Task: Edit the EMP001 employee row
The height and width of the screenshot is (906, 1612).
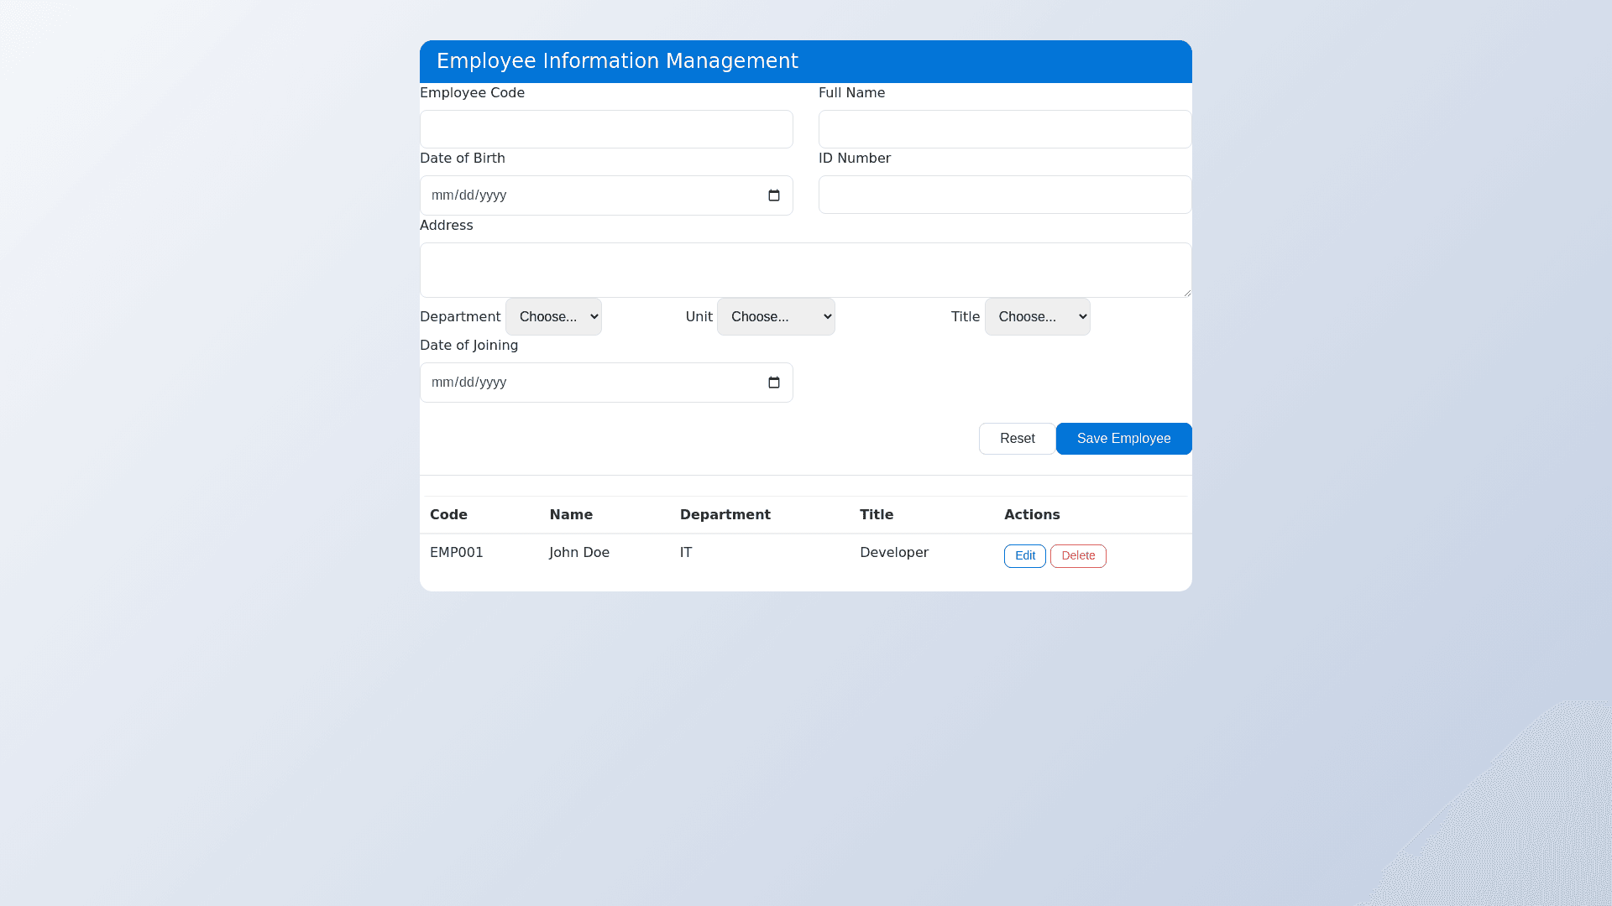Action: (x=1024, y=556)
